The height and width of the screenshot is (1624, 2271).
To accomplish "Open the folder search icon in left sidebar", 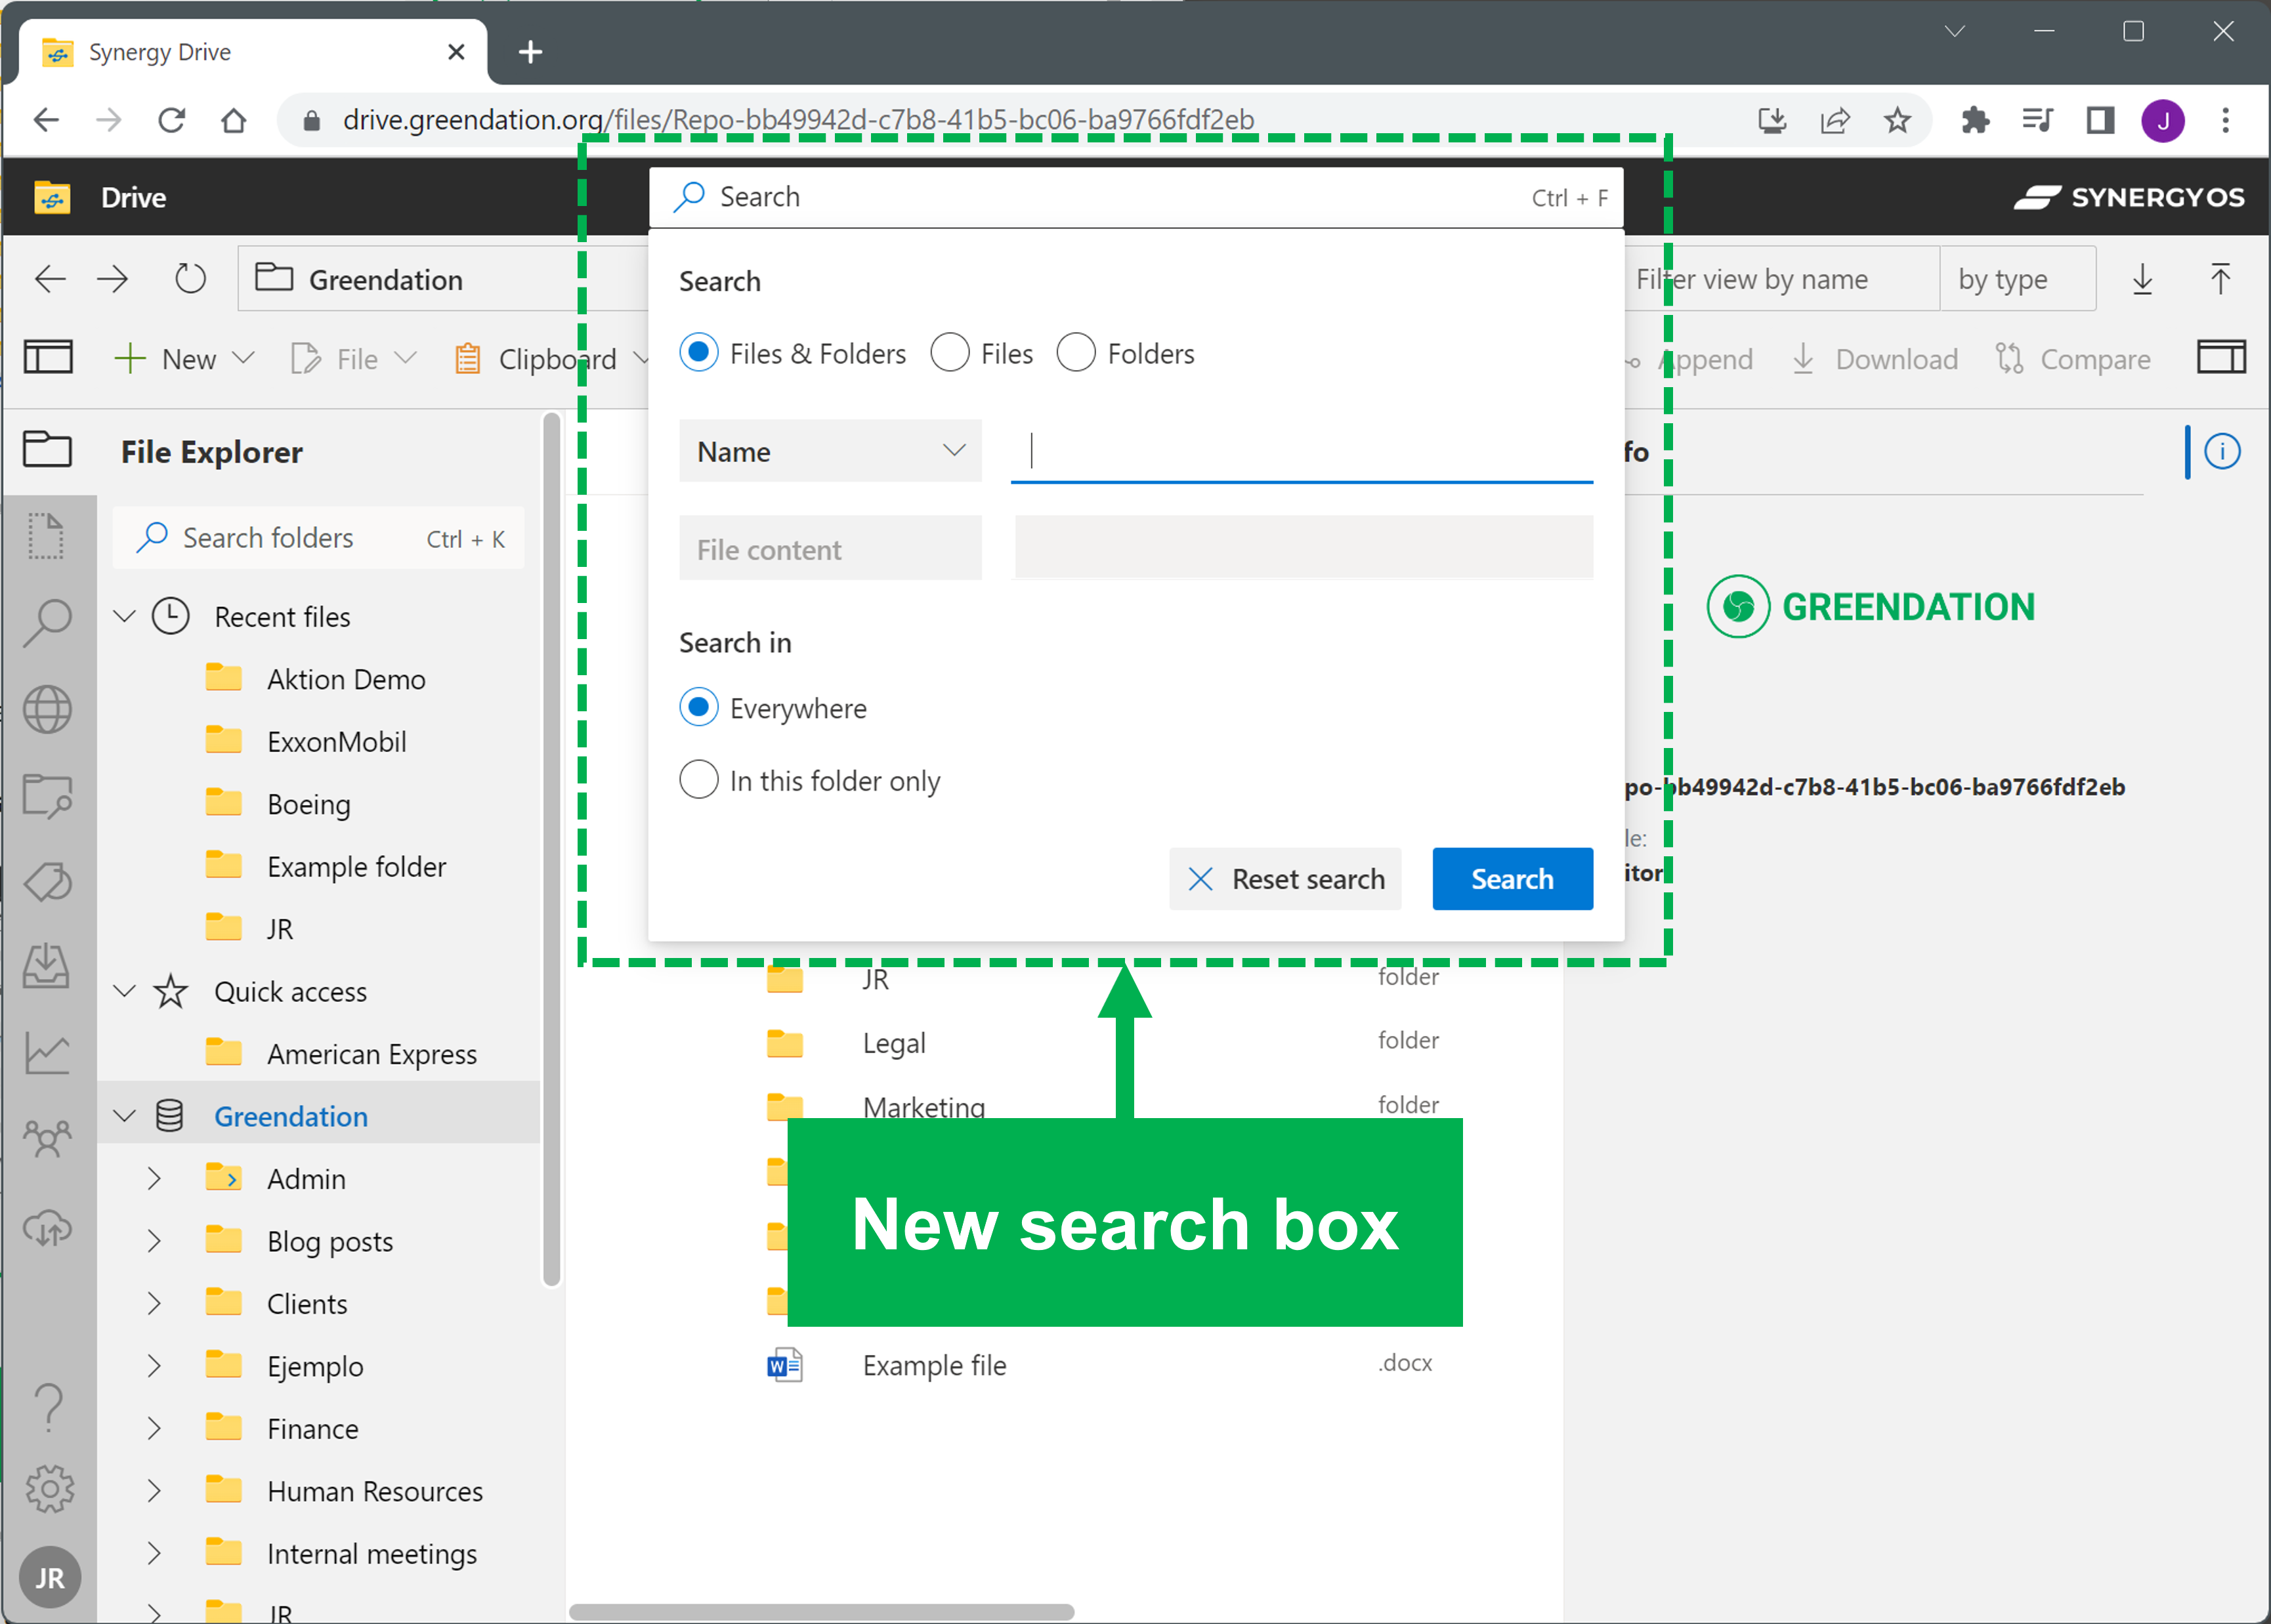I will [47, 796].
